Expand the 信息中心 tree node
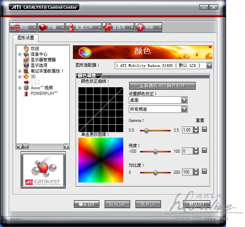245x227 pixels. 20,54
